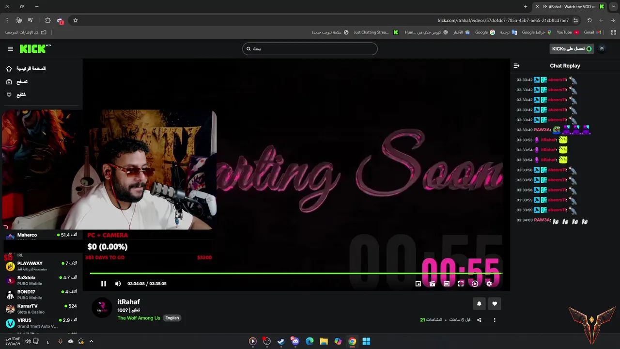Open Chrome tab search dropdown
The image size is (620, 349).
pos(614,7)
